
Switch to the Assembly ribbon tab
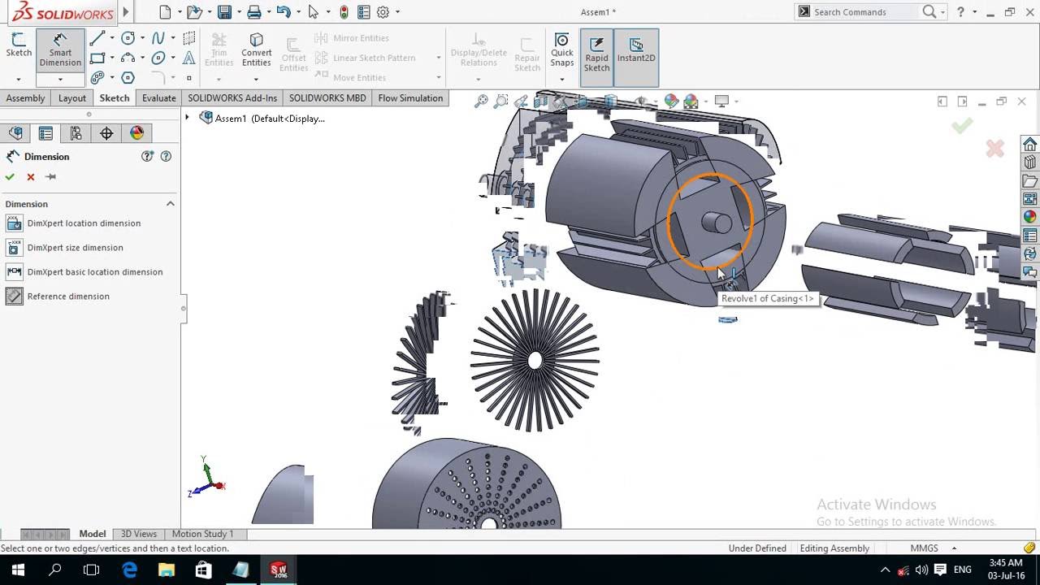pyautogui.click(x=25, y=98)
